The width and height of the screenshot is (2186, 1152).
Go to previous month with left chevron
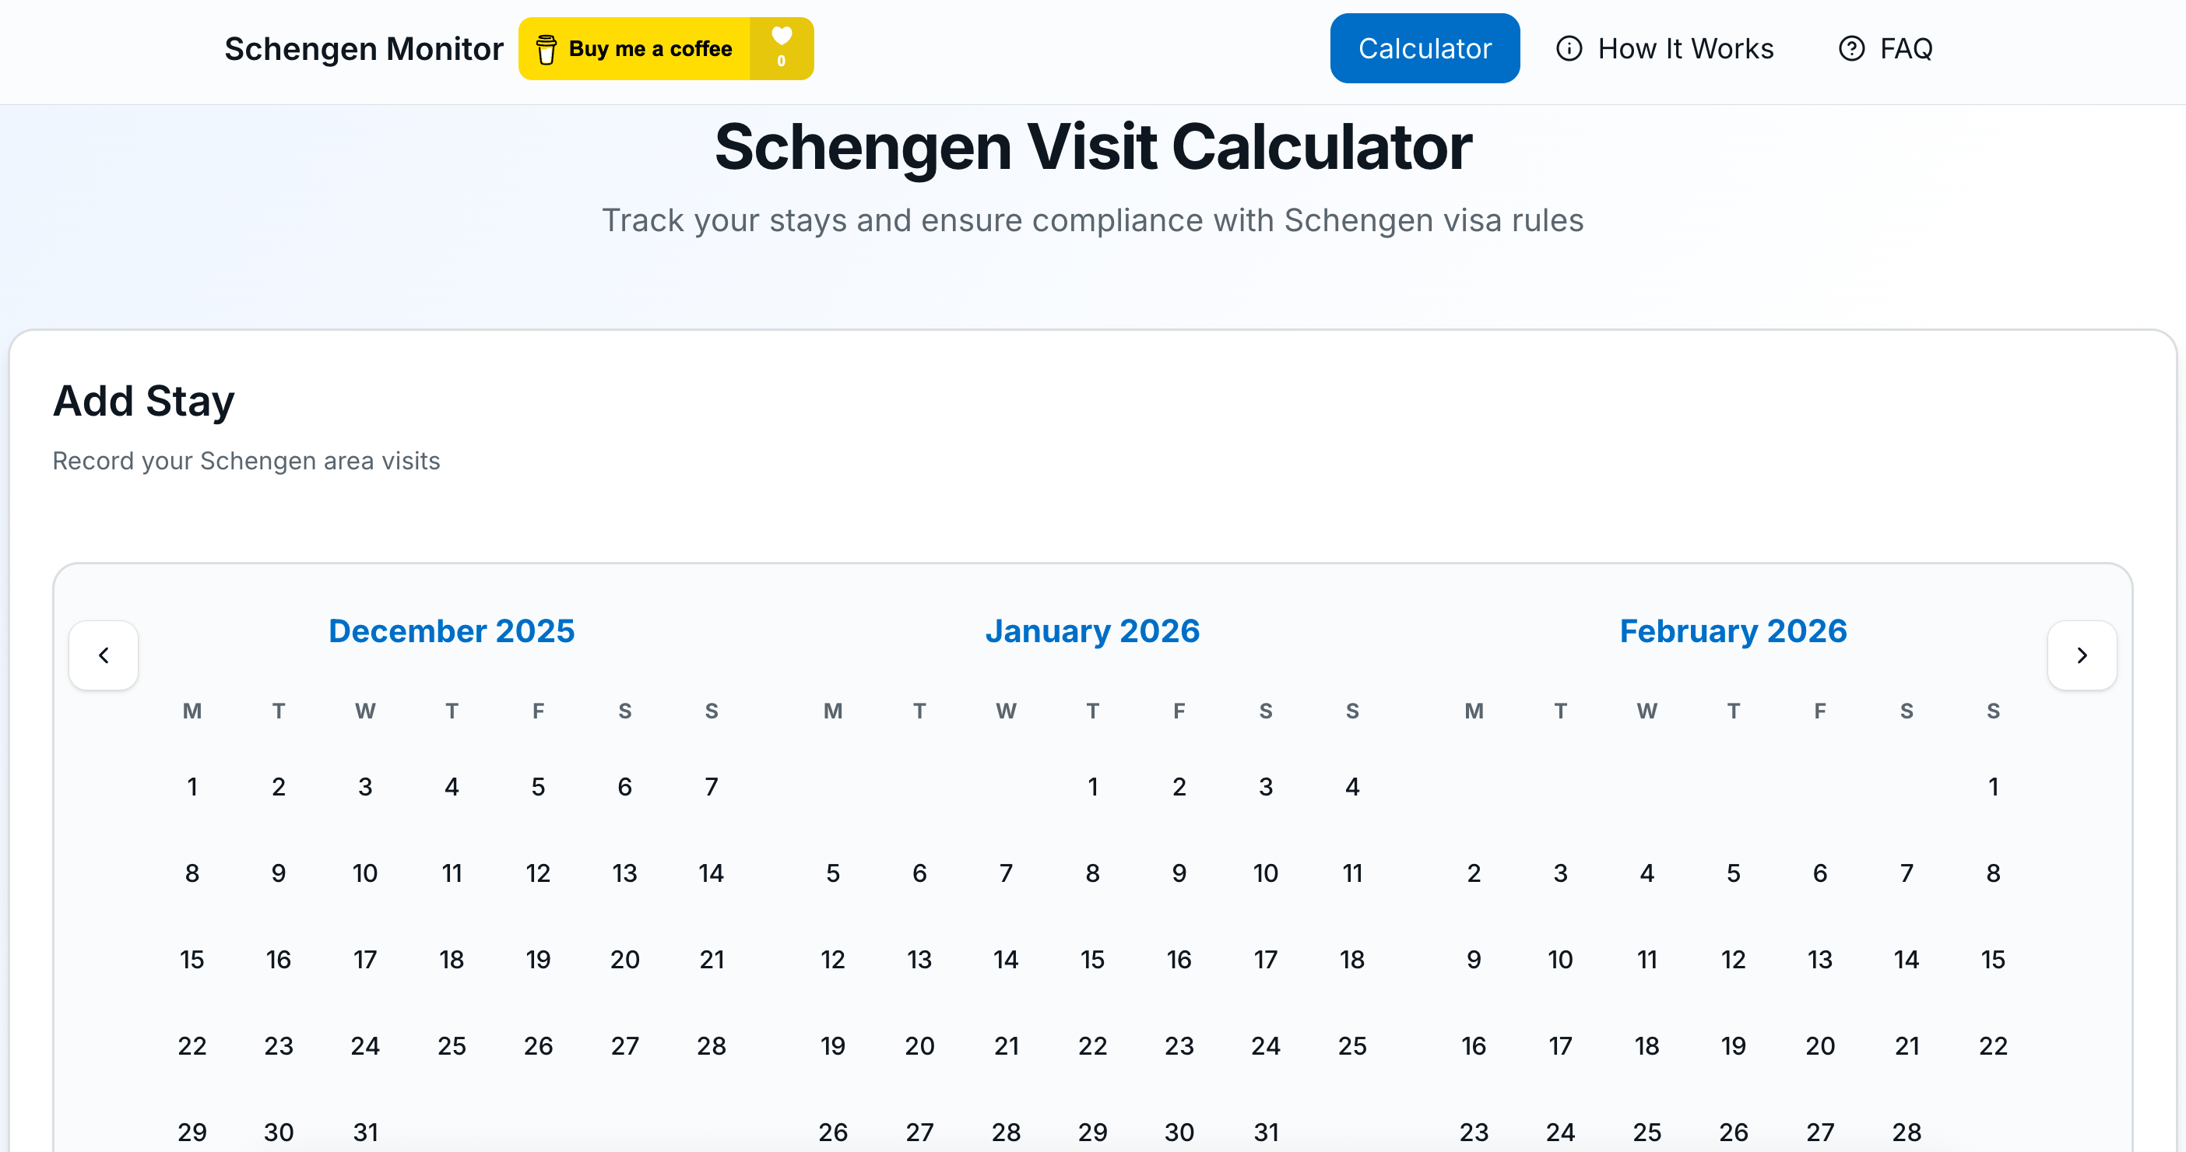(x=104, y=655)
